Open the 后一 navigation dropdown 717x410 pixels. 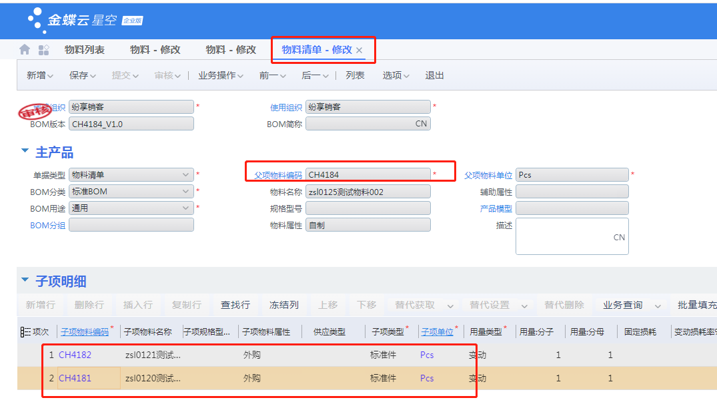pyautogui.click(x=315, y=75)
